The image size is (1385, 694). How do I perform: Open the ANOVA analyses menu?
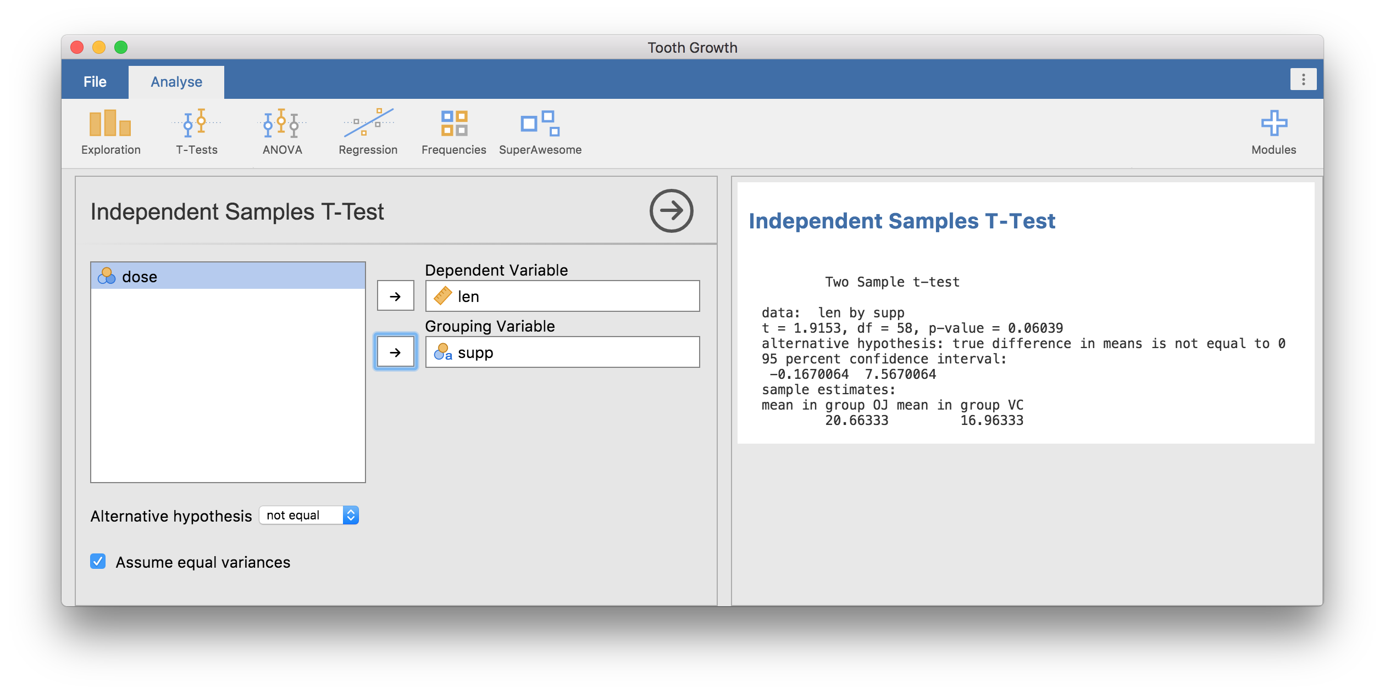coord(282,132)
